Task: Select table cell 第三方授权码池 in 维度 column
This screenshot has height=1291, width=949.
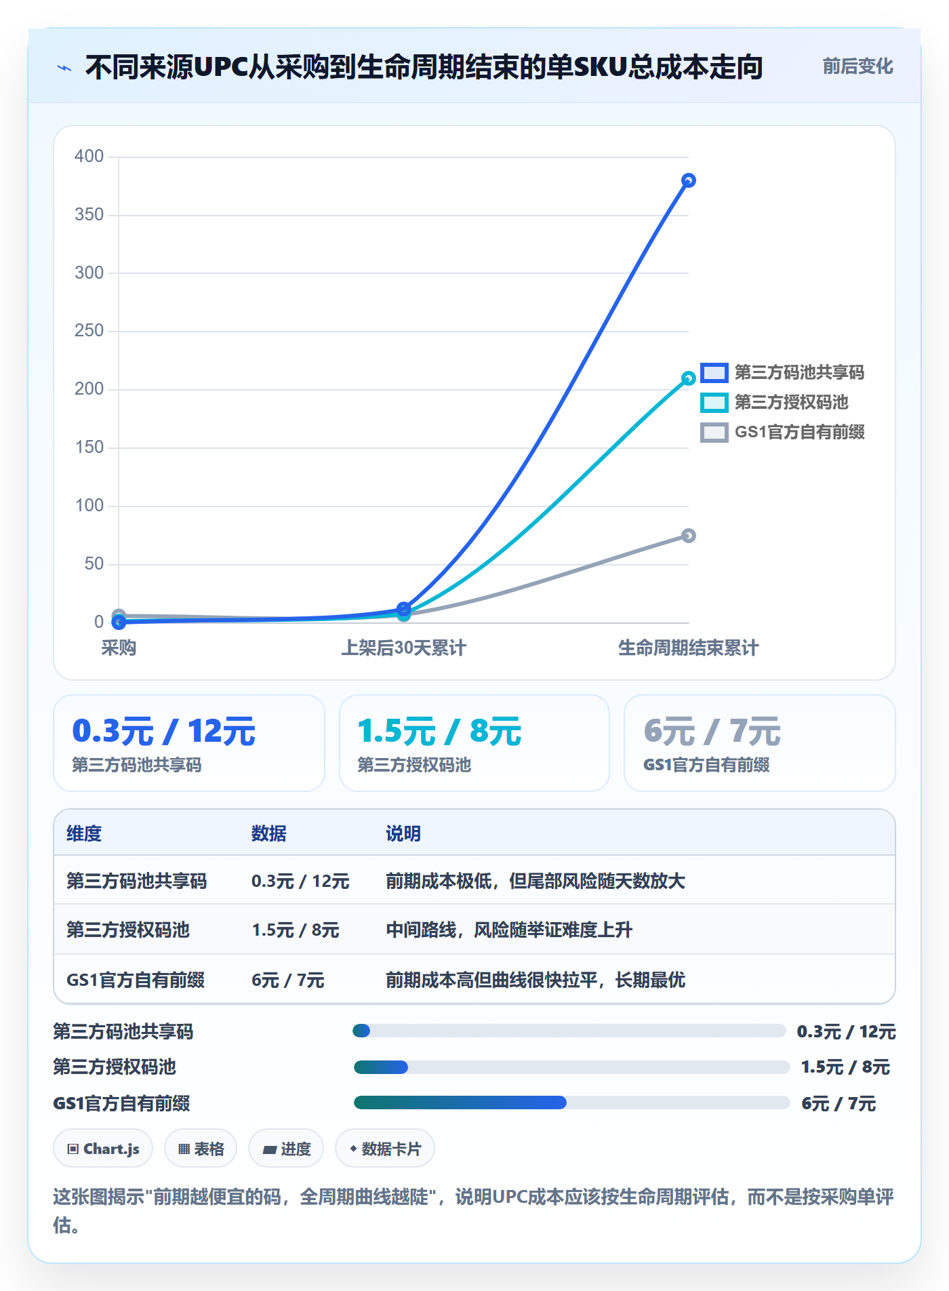Action: pos(128,930)
